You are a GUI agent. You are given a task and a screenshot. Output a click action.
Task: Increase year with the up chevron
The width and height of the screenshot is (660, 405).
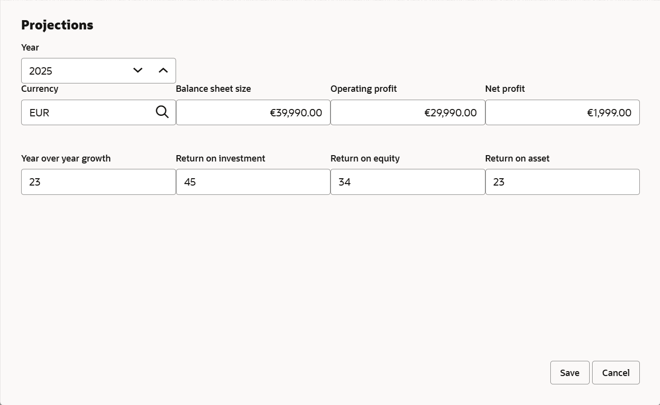pyautogui.click(x=163, y=71)
